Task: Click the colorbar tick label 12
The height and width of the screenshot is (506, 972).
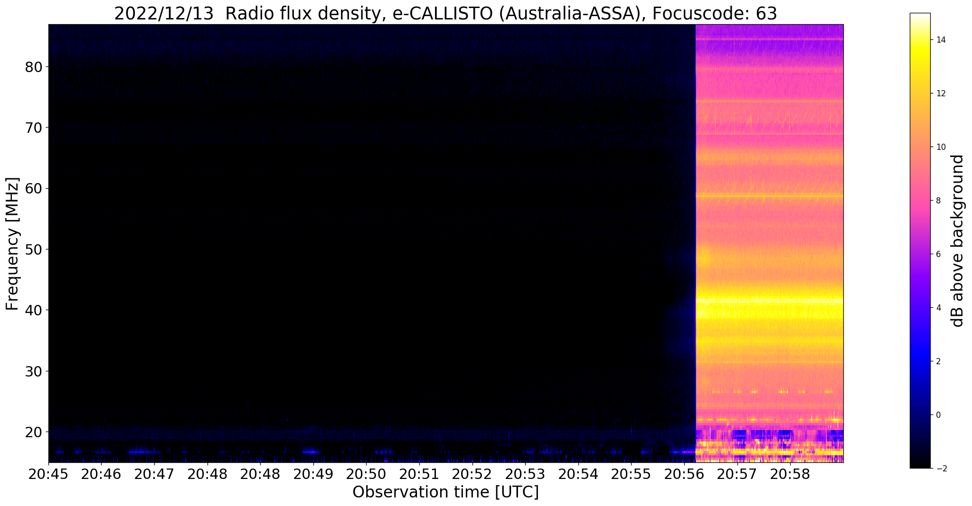Action: click(x=940, y=93)
